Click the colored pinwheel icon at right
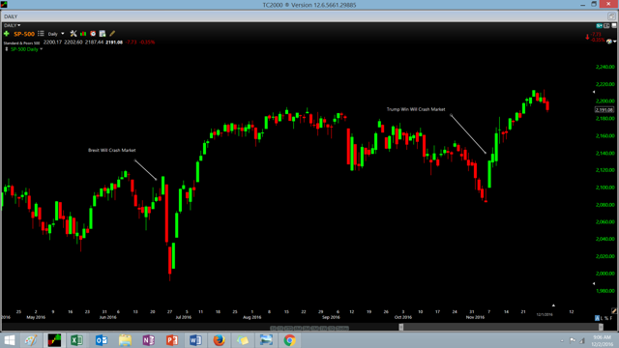619x348 pixels. point(609,41)
